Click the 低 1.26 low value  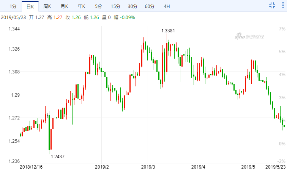[91, 18]
